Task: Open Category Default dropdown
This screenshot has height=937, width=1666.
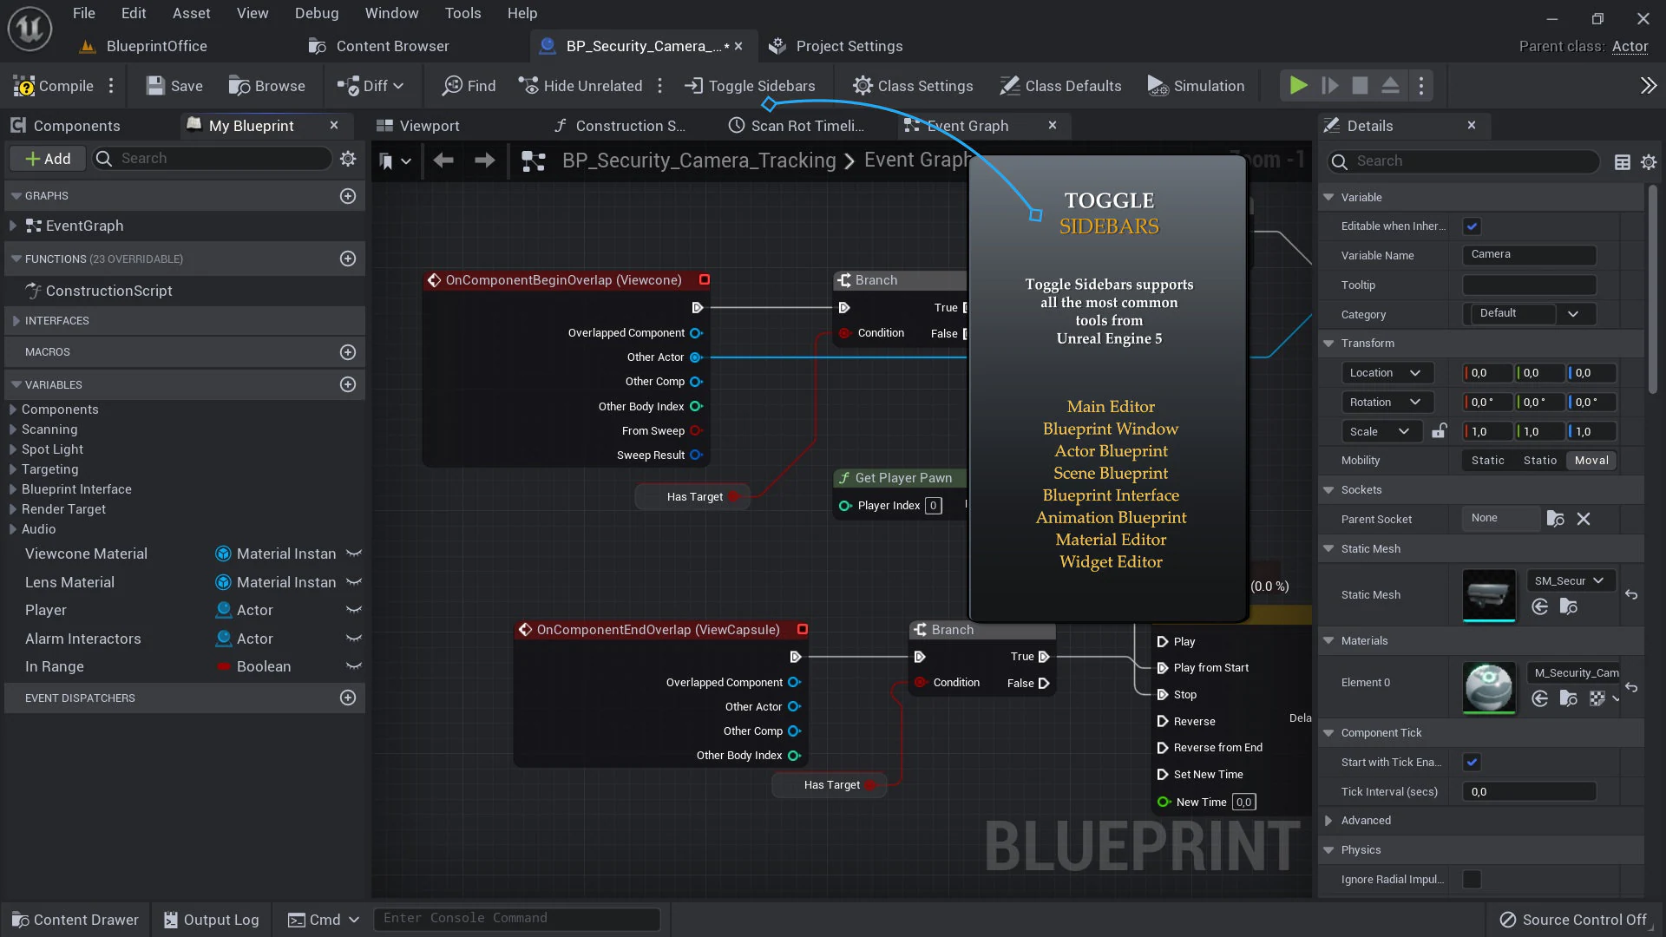Action: point(1529,314)
